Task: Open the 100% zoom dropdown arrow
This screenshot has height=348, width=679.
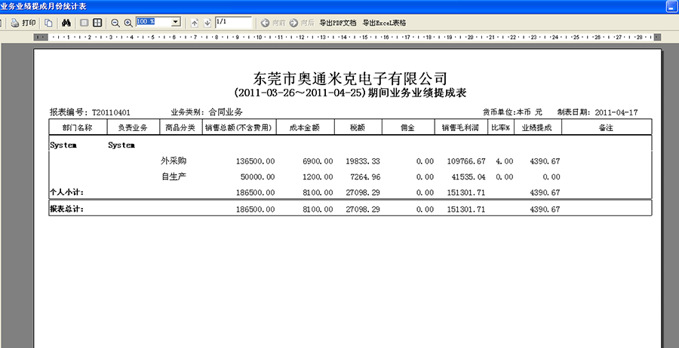Action: click(176, 22)
